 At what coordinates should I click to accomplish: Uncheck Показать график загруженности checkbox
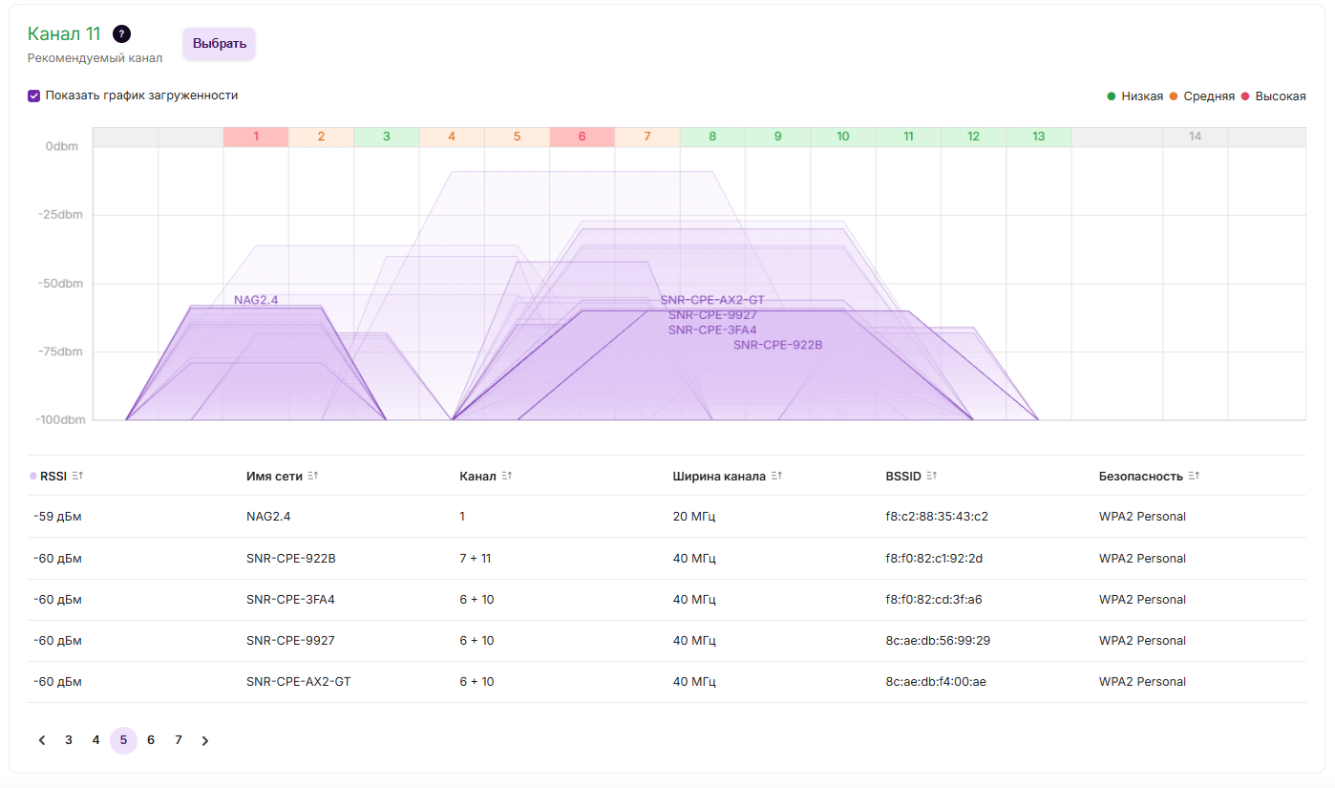tap(34, 96)
